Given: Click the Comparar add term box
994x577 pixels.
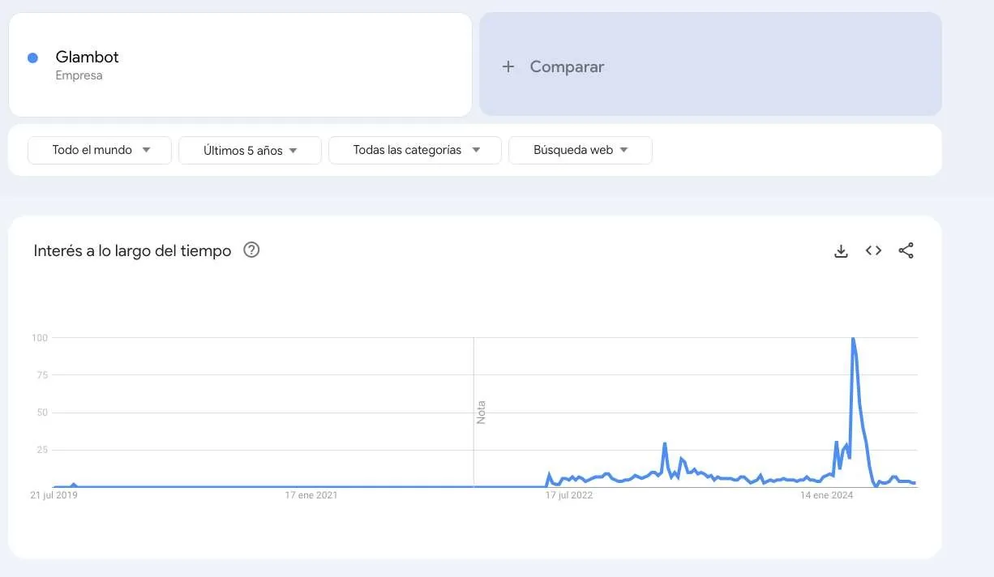Looking at the screenshot, I should 710,64.
